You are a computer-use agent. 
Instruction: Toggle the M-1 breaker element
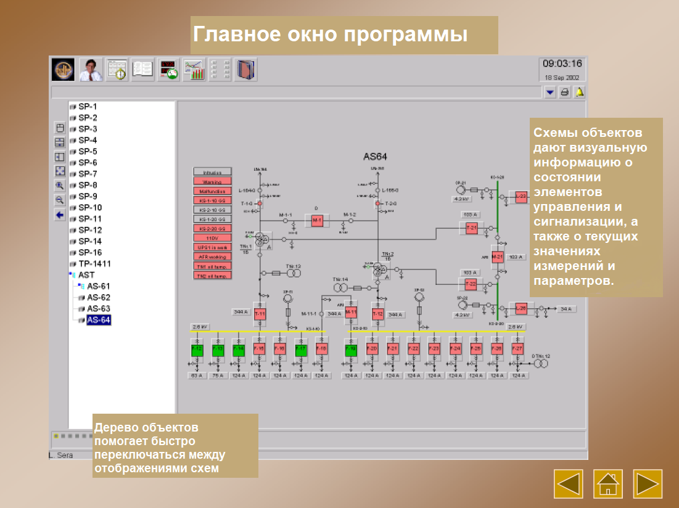[x=317, y=221]
